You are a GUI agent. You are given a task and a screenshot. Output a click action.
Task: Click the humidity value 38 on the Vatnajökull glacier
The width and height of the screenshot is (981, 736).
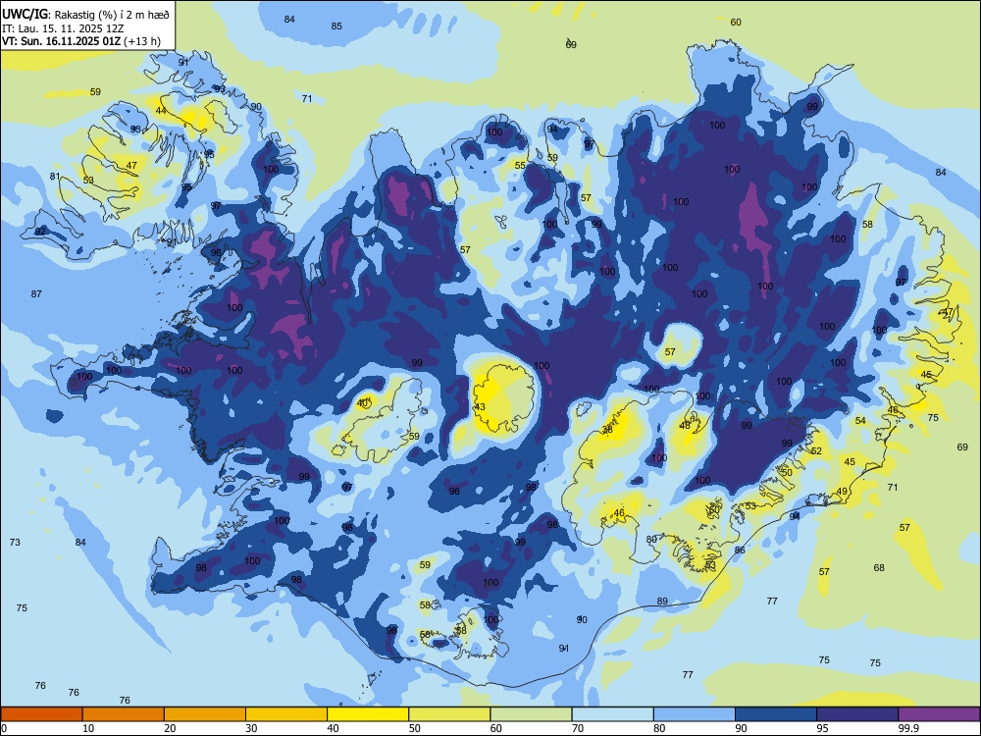[607, 430]
